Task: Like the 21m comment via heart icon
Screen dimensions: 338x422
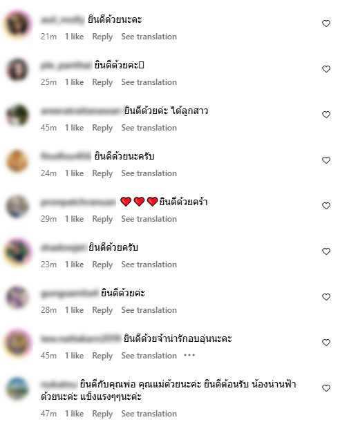Action: (326, 23)
